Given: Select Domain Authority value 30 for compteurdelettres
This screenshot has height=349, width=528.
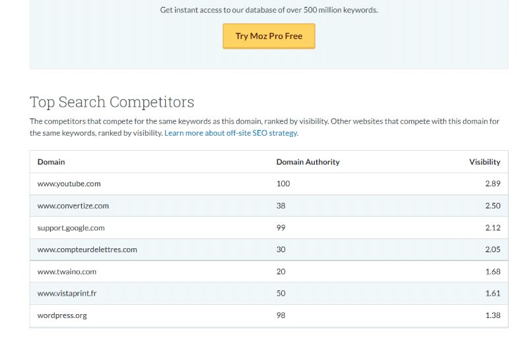Looking at the screenshot, I should (x=281, y=250).
